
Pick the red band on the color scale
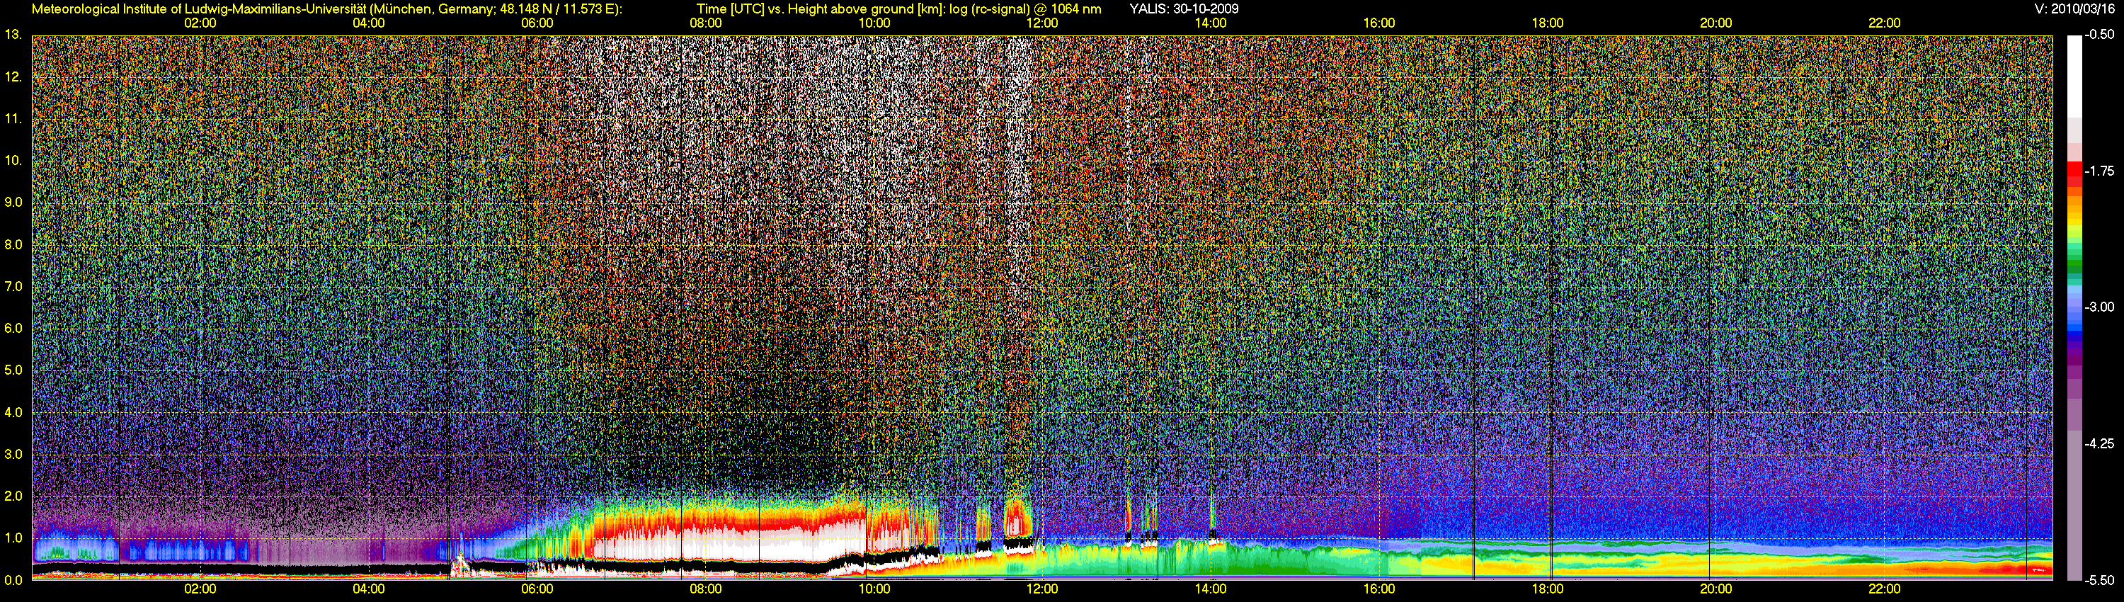tap(2074, 169)
